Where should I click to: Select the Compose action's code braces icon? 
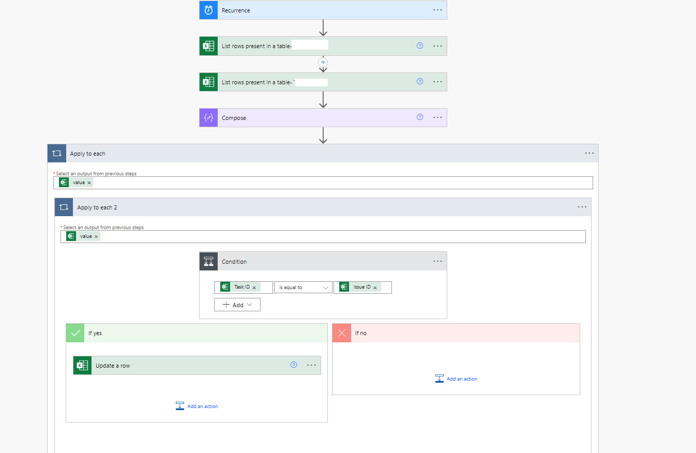[208, 117]
